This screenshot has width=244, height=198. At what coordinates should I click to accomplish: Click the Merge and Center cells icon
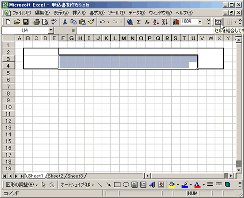[x=218, y=22]
